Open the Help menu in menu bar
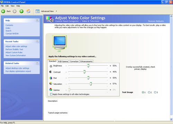The width and height of the screenshot is (173, 124). [x=18, y=6]
